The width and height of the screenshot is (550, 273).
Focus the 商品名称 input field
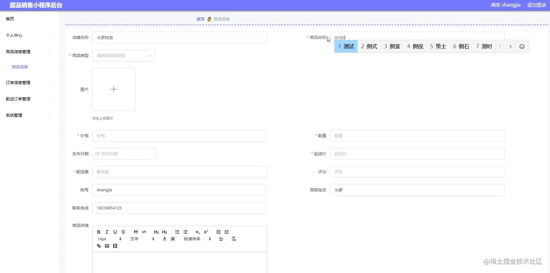(417, 37)
